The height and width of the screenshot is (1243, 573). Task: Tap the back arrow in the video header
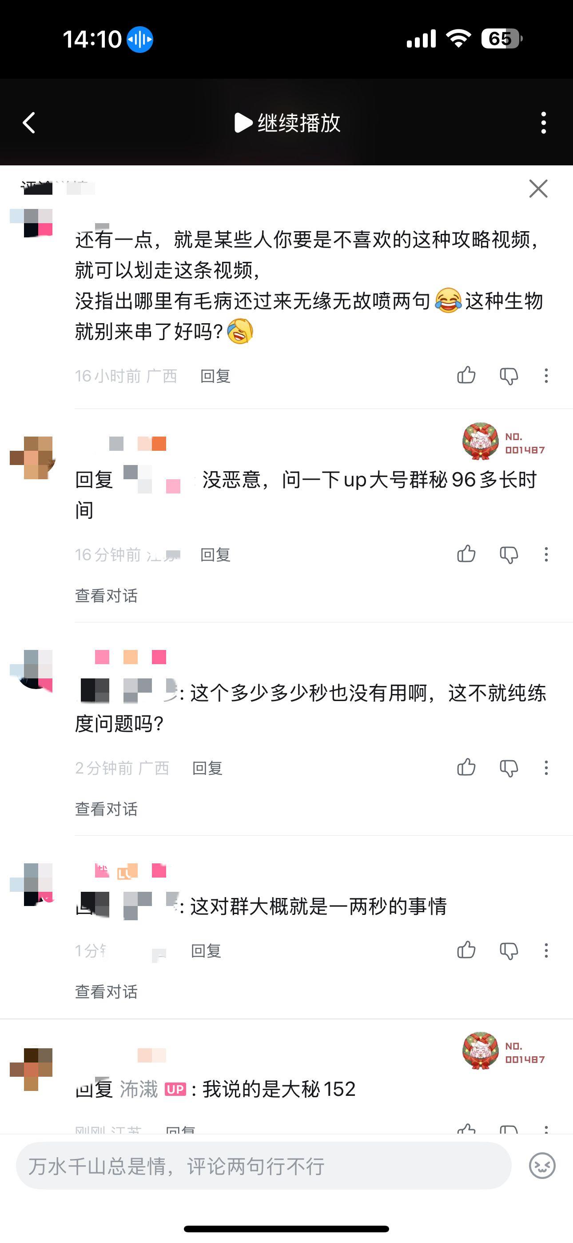[29, 123]
